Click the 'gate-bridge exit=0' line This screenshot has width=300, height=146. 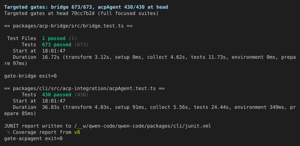pyautogui.click(x=31, y=76)
